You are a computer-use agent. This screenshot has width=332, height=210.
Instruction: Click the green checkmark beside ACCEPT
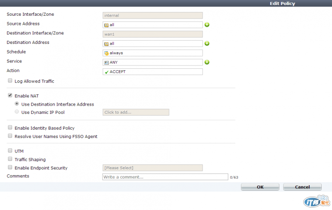pyautogui.click(x=107, y=72)
